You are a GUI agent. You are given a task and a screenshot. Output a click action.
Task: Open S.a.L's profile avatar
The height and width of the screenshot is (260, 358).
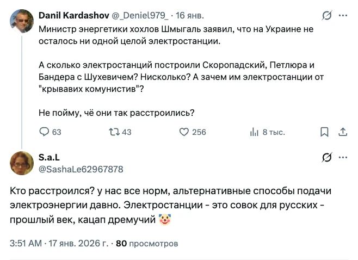[x=22, y=163]
